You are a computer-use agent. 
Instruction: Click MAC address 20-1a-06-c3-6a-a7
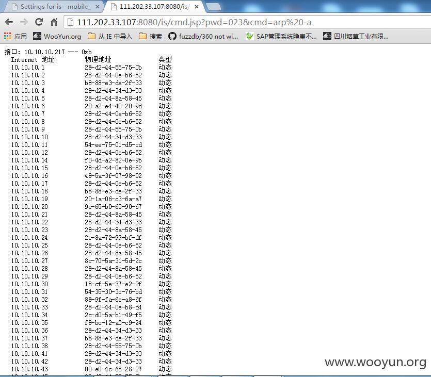[113, 199]
